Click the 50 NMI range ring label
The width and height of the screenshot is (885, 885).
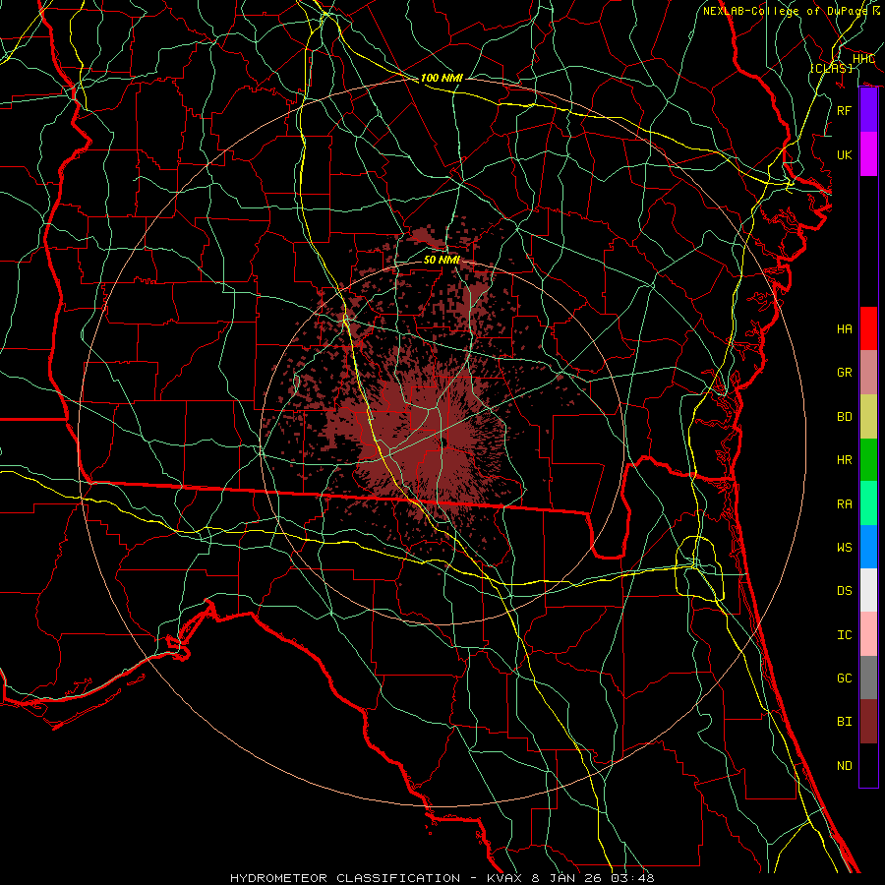442,260
